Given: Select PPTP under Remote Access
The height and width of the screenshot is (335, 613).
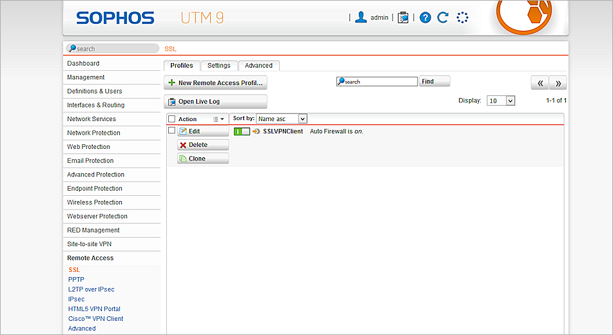Looking at the screenshot, I should [x=76, y=280].
